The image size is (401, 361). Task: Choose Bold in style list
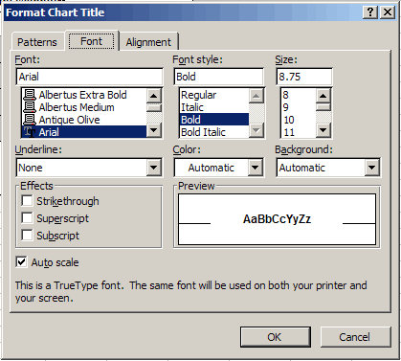click(214, 120)
